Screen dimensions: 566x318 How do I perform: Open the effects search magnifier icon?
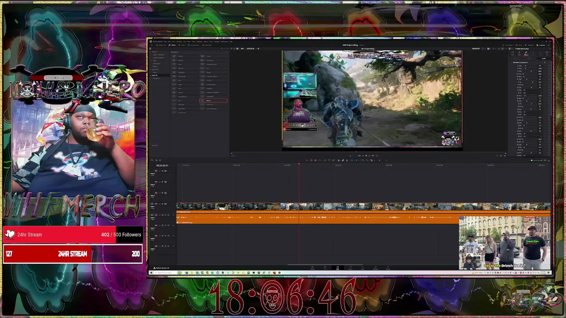coord(222,49)
